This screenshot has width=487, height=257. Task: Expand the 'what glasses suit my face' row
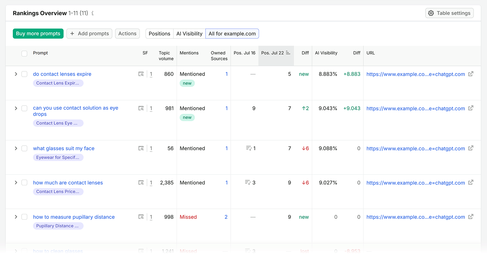tap(16, 148)
